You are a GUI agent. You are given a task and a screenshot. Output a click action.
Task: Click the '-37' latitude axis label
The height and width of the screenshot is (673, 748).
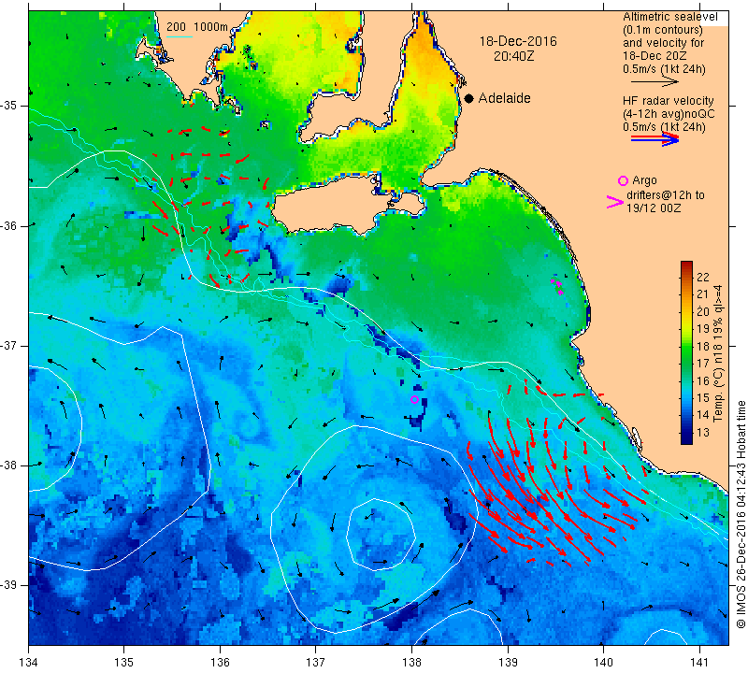coord(9,345)
